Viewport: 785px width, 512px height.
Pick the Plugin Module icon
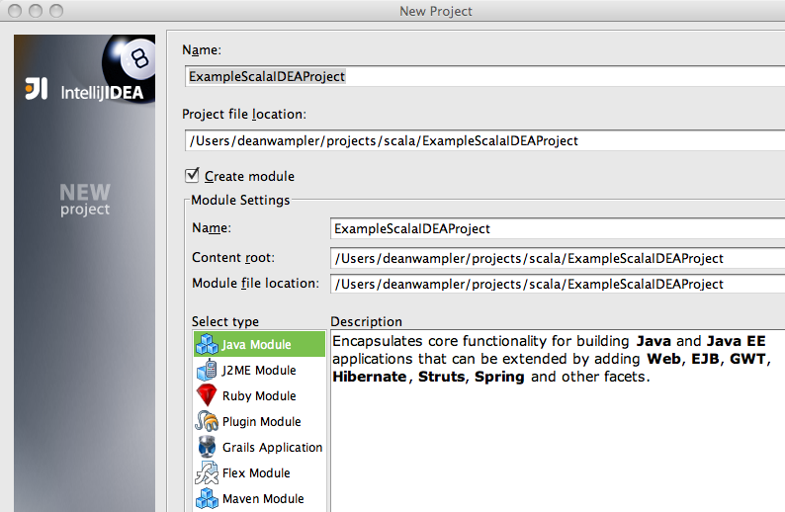pyautogui.click(x=207, y=421)
